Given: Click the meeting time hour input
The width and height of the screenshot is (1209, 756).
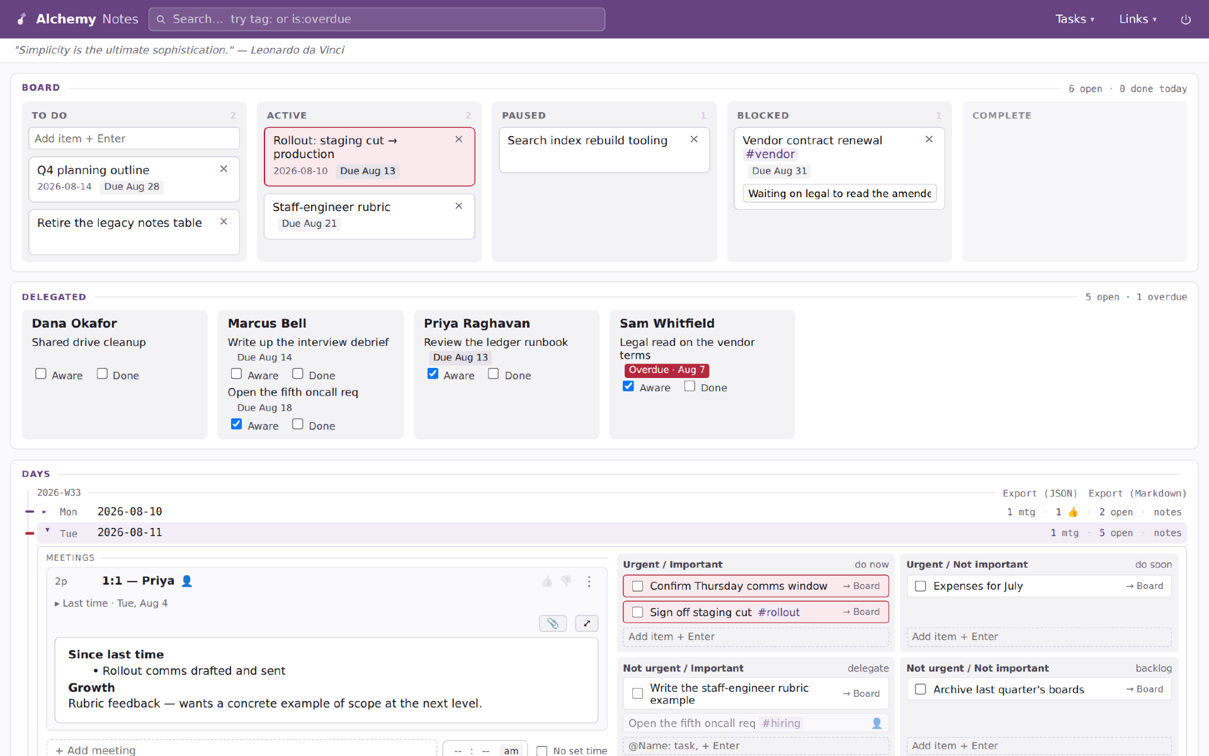Looking at the screenshot, I should pyautogui.click(x=458, y=751).
